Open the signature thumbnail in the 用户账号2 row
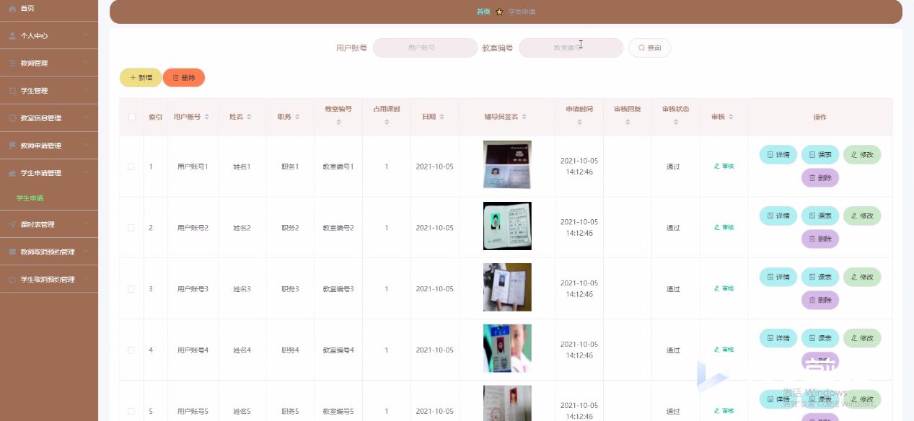914x421 pixels. pyautogui.click(x=507, y=226)
